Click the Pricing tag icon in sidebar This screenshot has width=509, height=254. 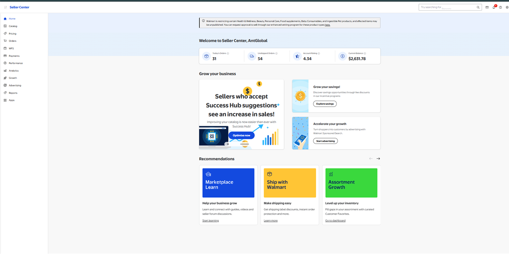(x=5, y=33)
